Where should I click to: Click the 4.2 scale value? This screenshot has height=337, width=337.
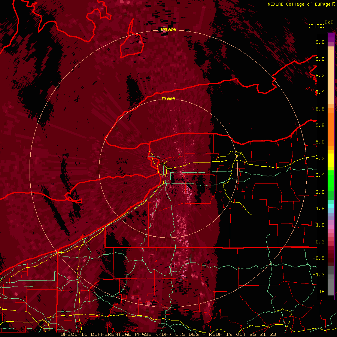point(320,159)
